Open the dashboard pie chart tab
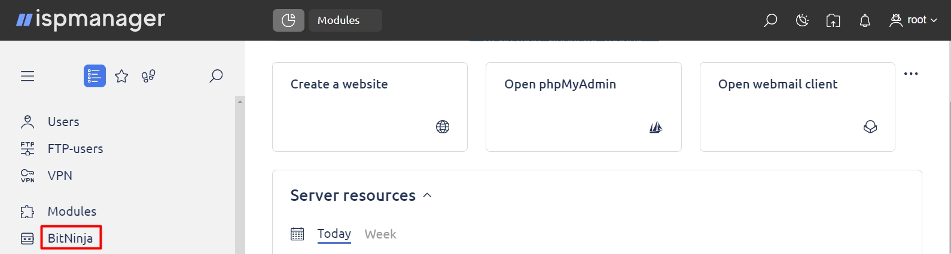 [x=288, y=20]
